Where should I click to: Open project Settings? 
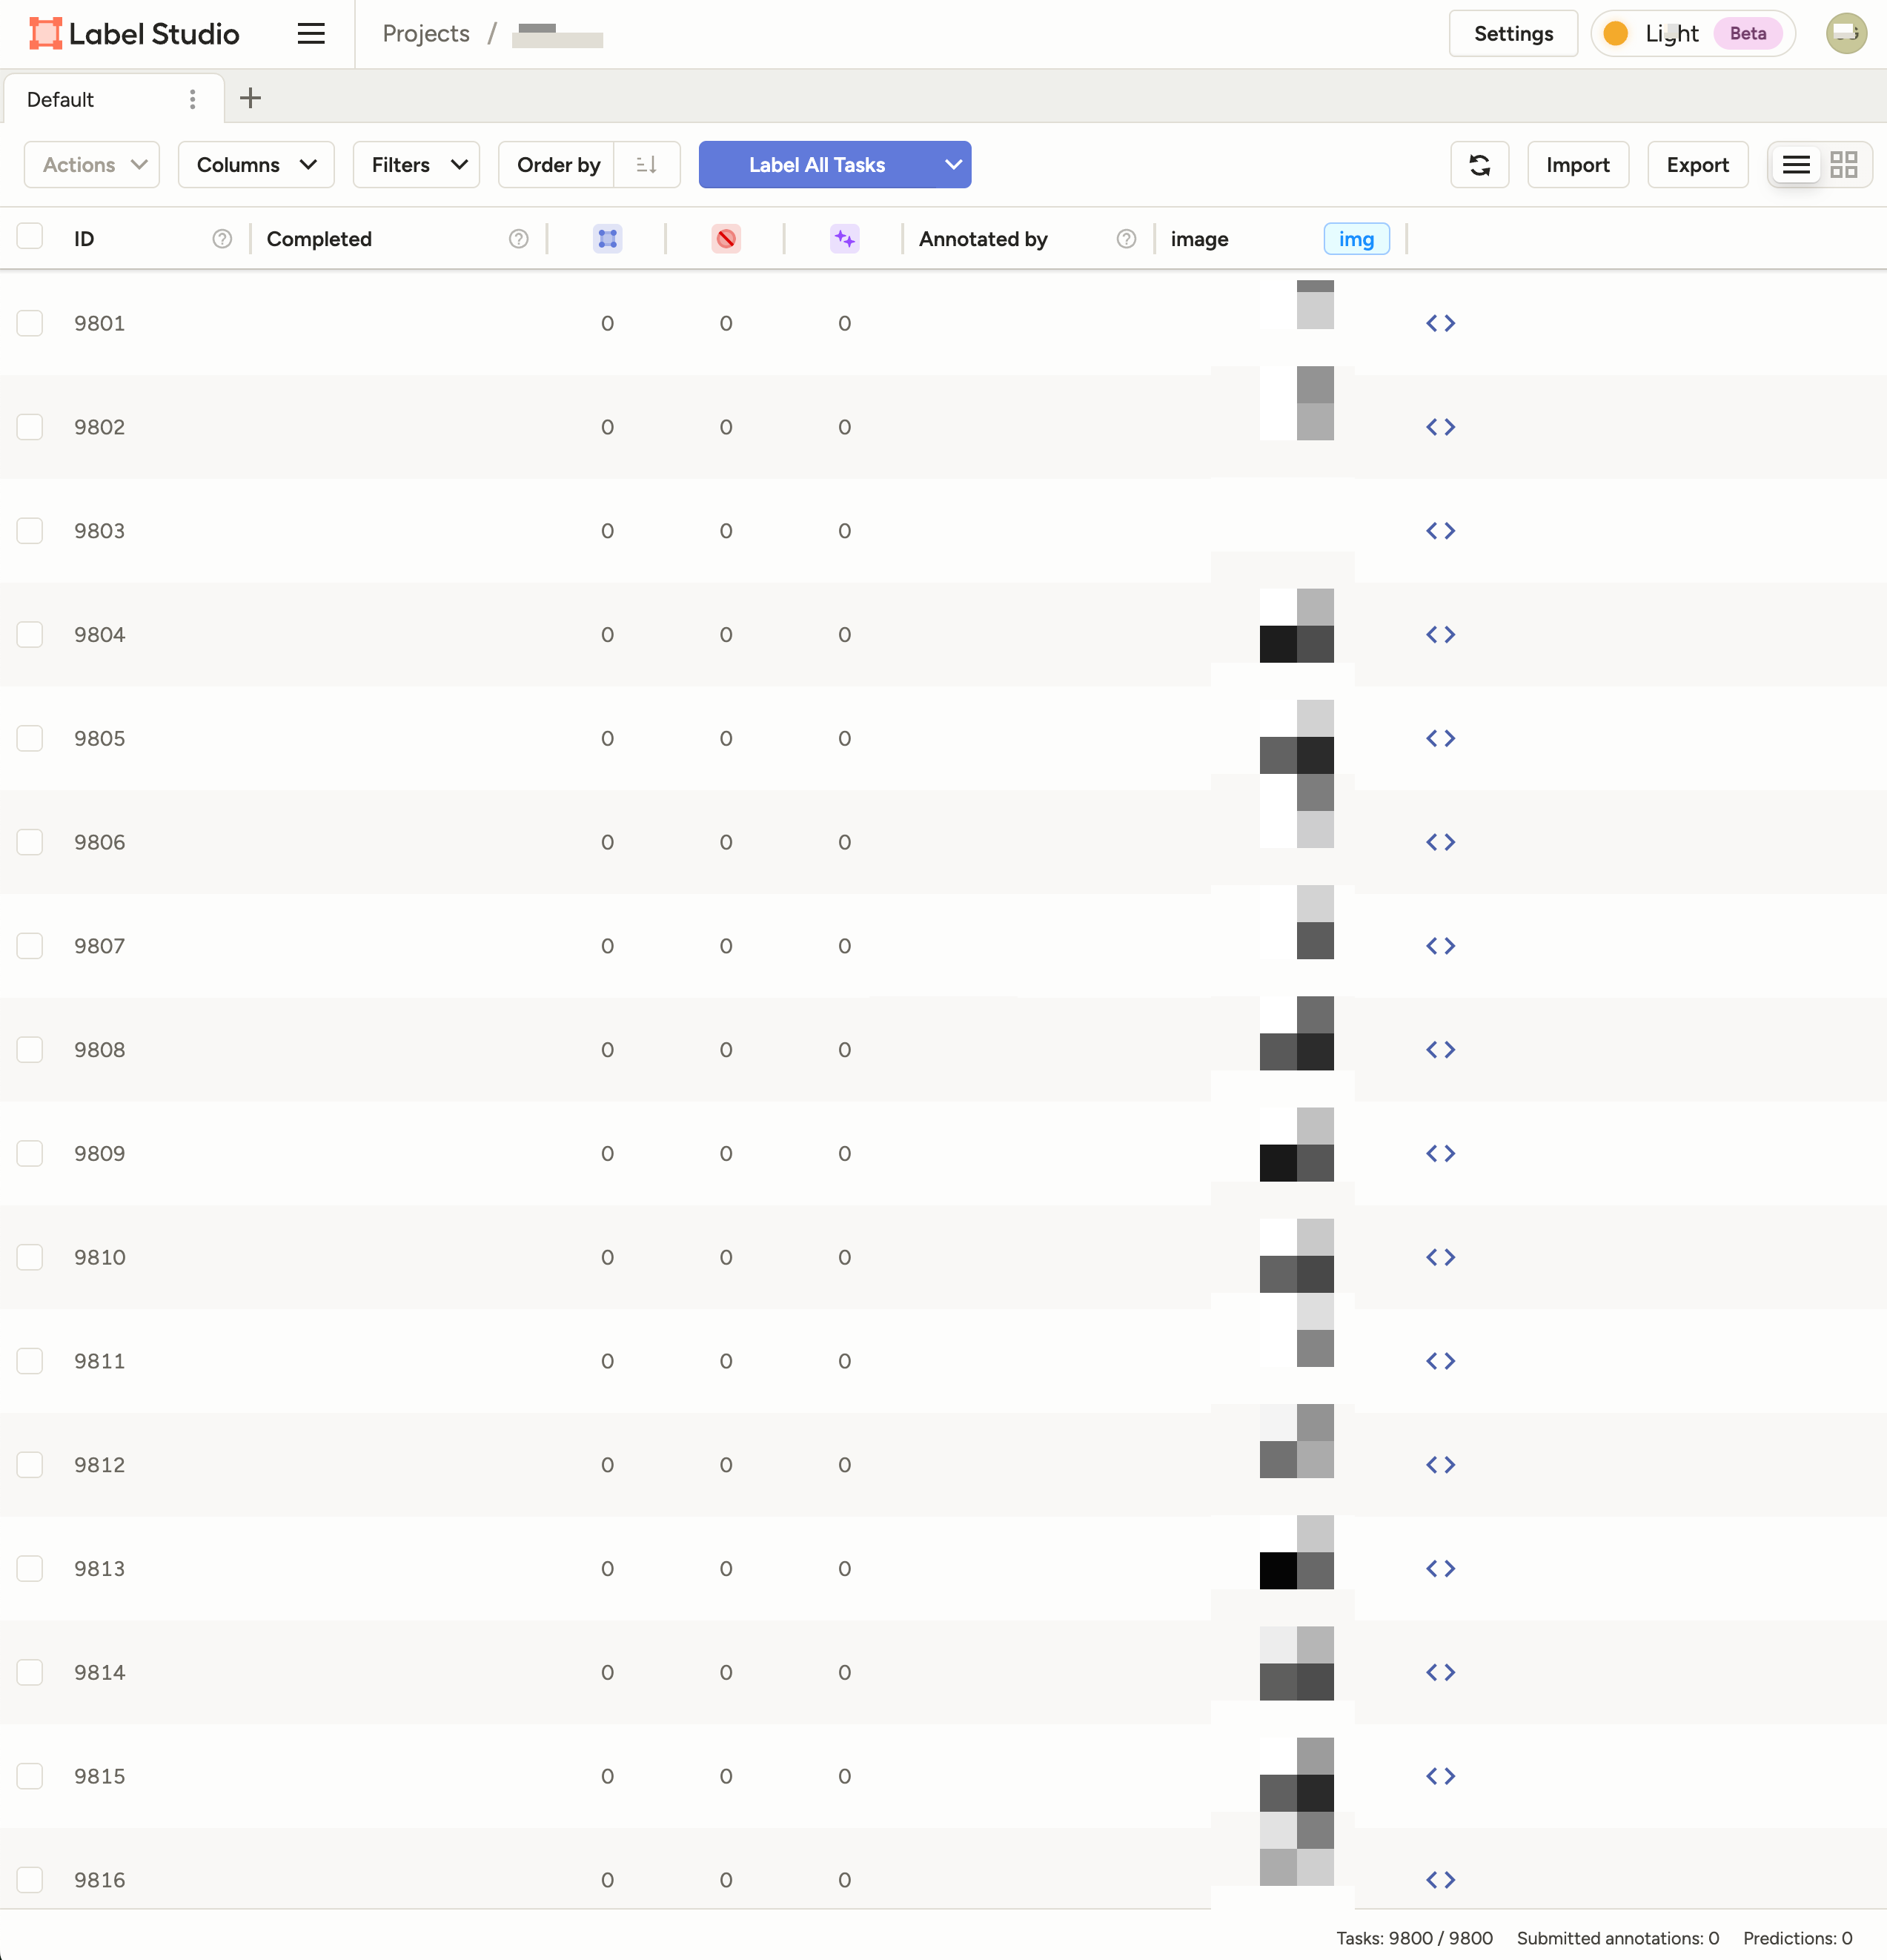pos(1512,34)
